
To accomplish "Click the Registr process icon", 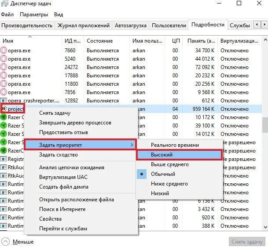I will pyautogui.click(x=4, y=159).
